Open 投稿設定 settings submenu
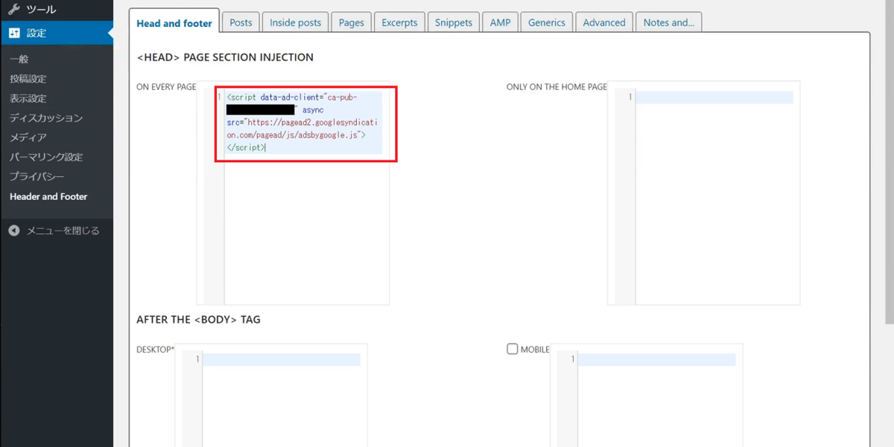 click(28, 79)
